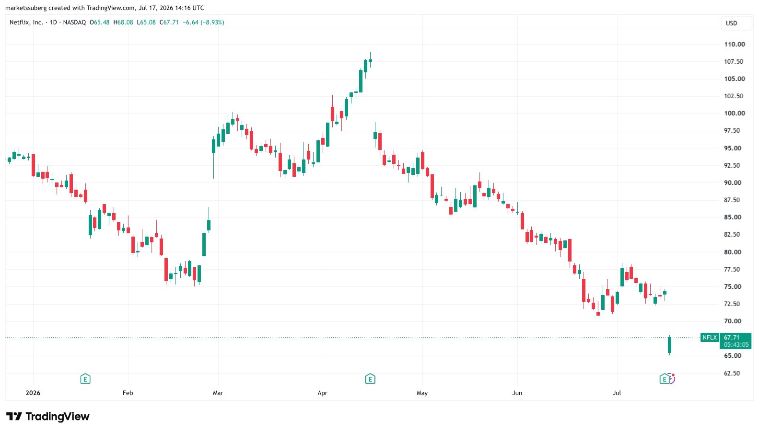The image size is (759, 432).
Task: Click the April peak candle near 108
Action: 370,61
